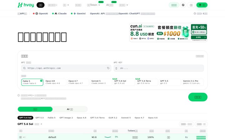Click the white outlined header button
Image resolution: width=225 pixels, height=140 pixels.
click(191, 5)
